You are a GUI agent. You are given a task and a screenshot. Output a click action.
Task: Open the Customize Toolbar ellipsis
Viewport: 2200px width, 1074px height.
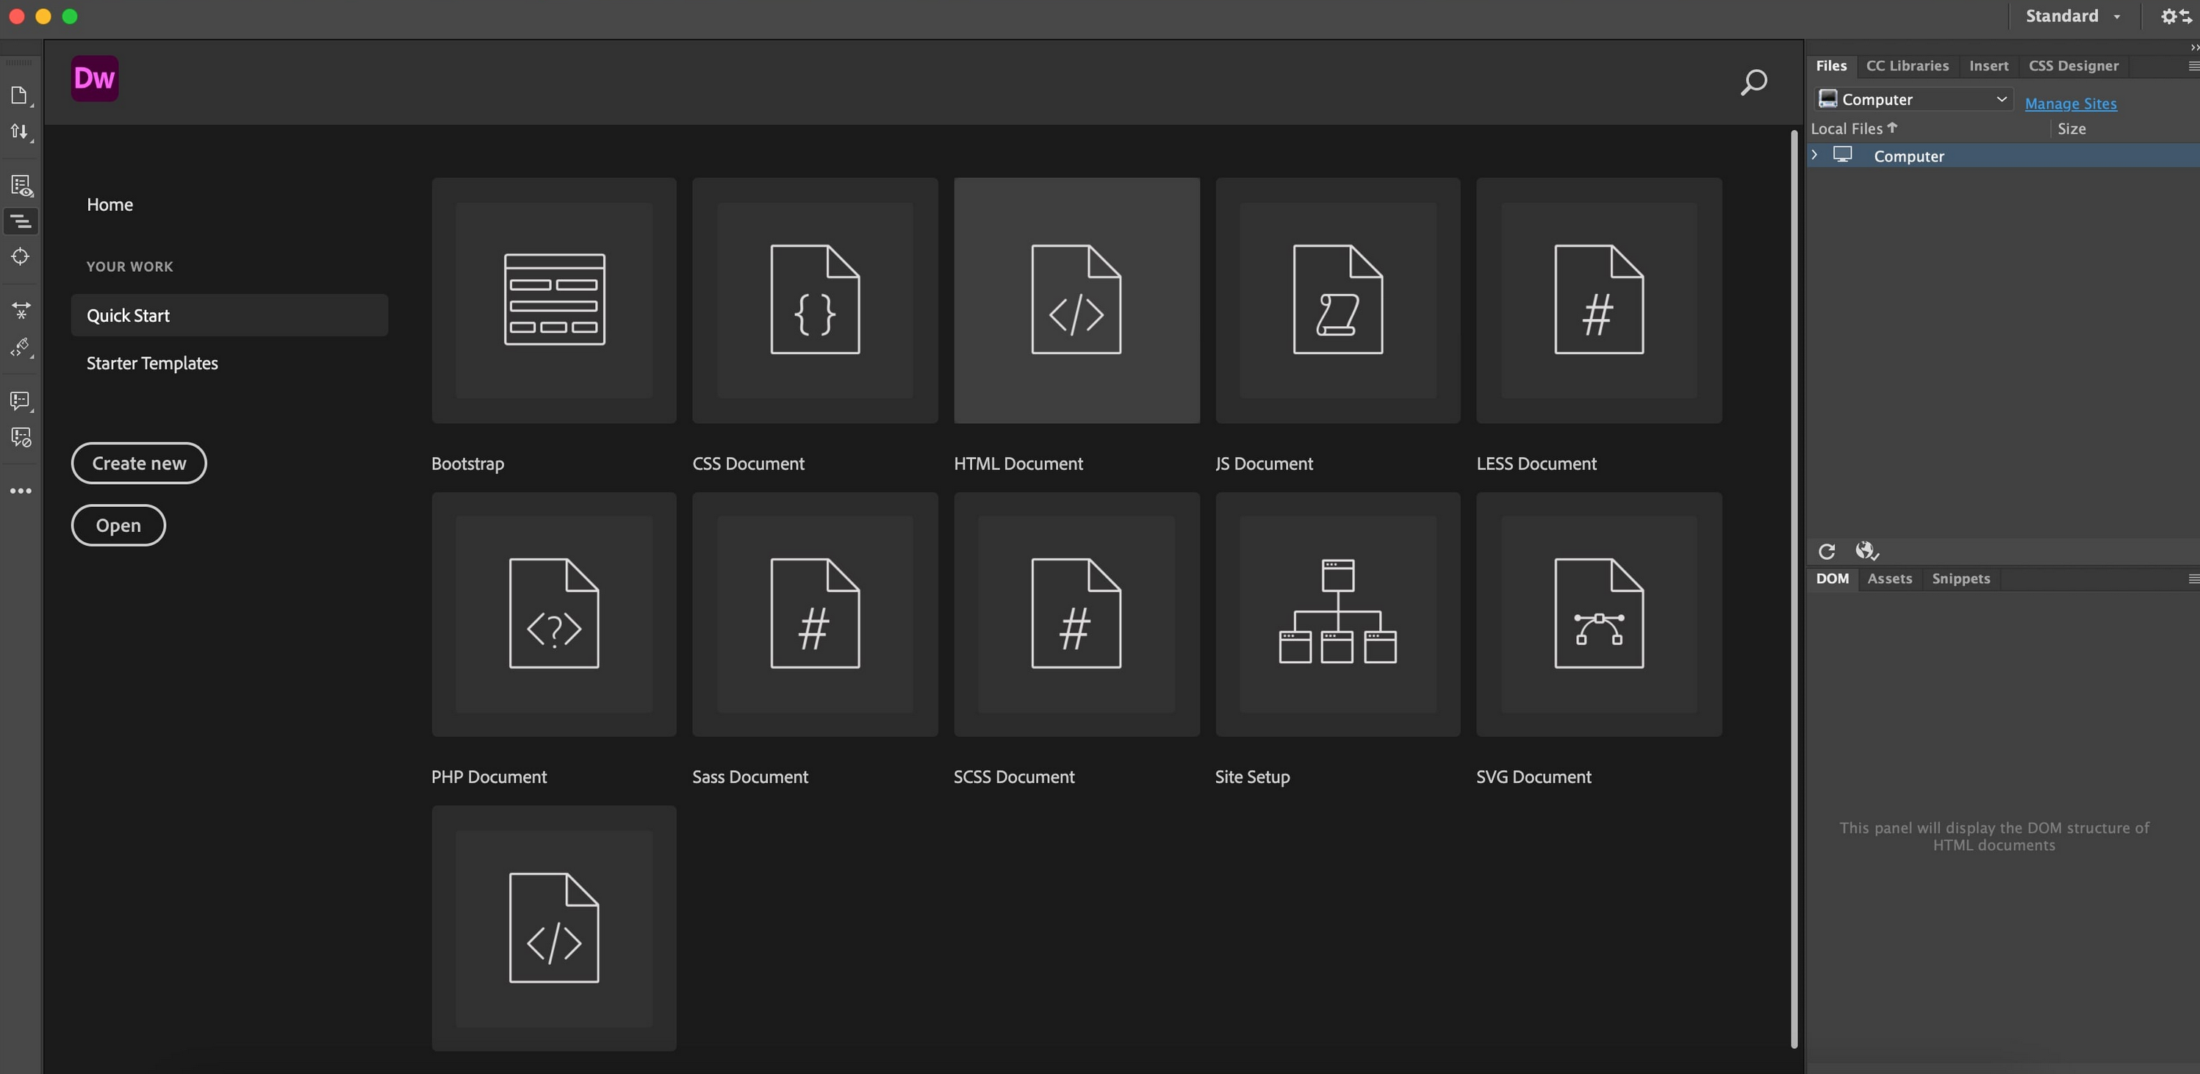tap(21, 491)
